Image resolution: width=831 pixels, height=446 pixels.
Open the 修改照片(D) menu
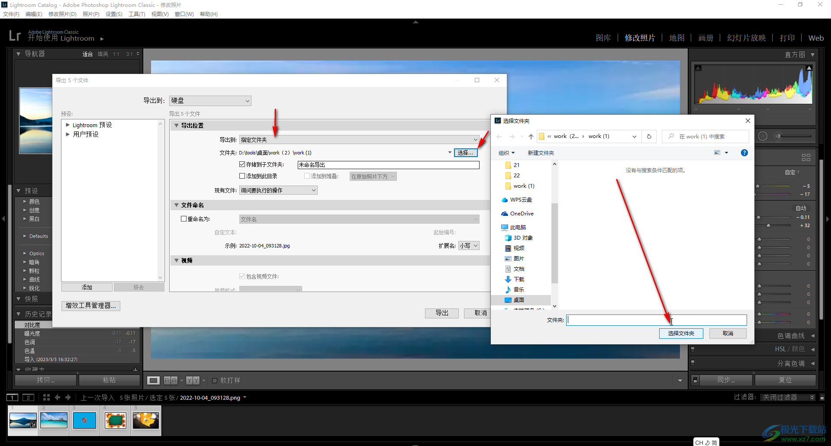pyautogui.click(x=62, y=14)
